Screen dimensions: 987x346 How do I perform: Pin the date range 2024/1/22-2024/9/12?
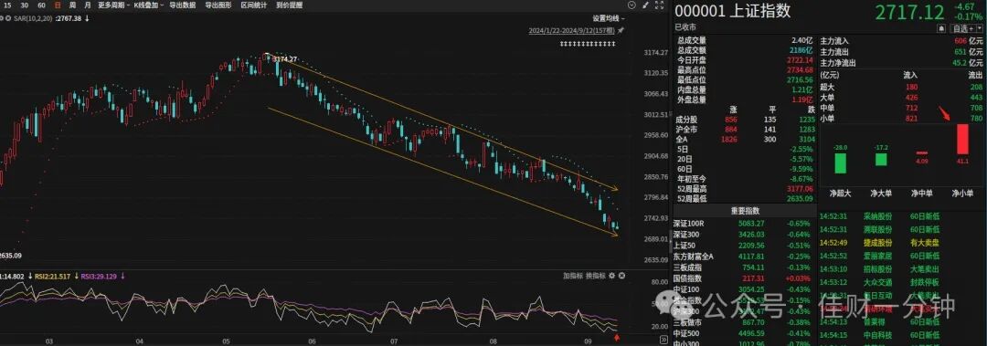click(x=621, y=30)
